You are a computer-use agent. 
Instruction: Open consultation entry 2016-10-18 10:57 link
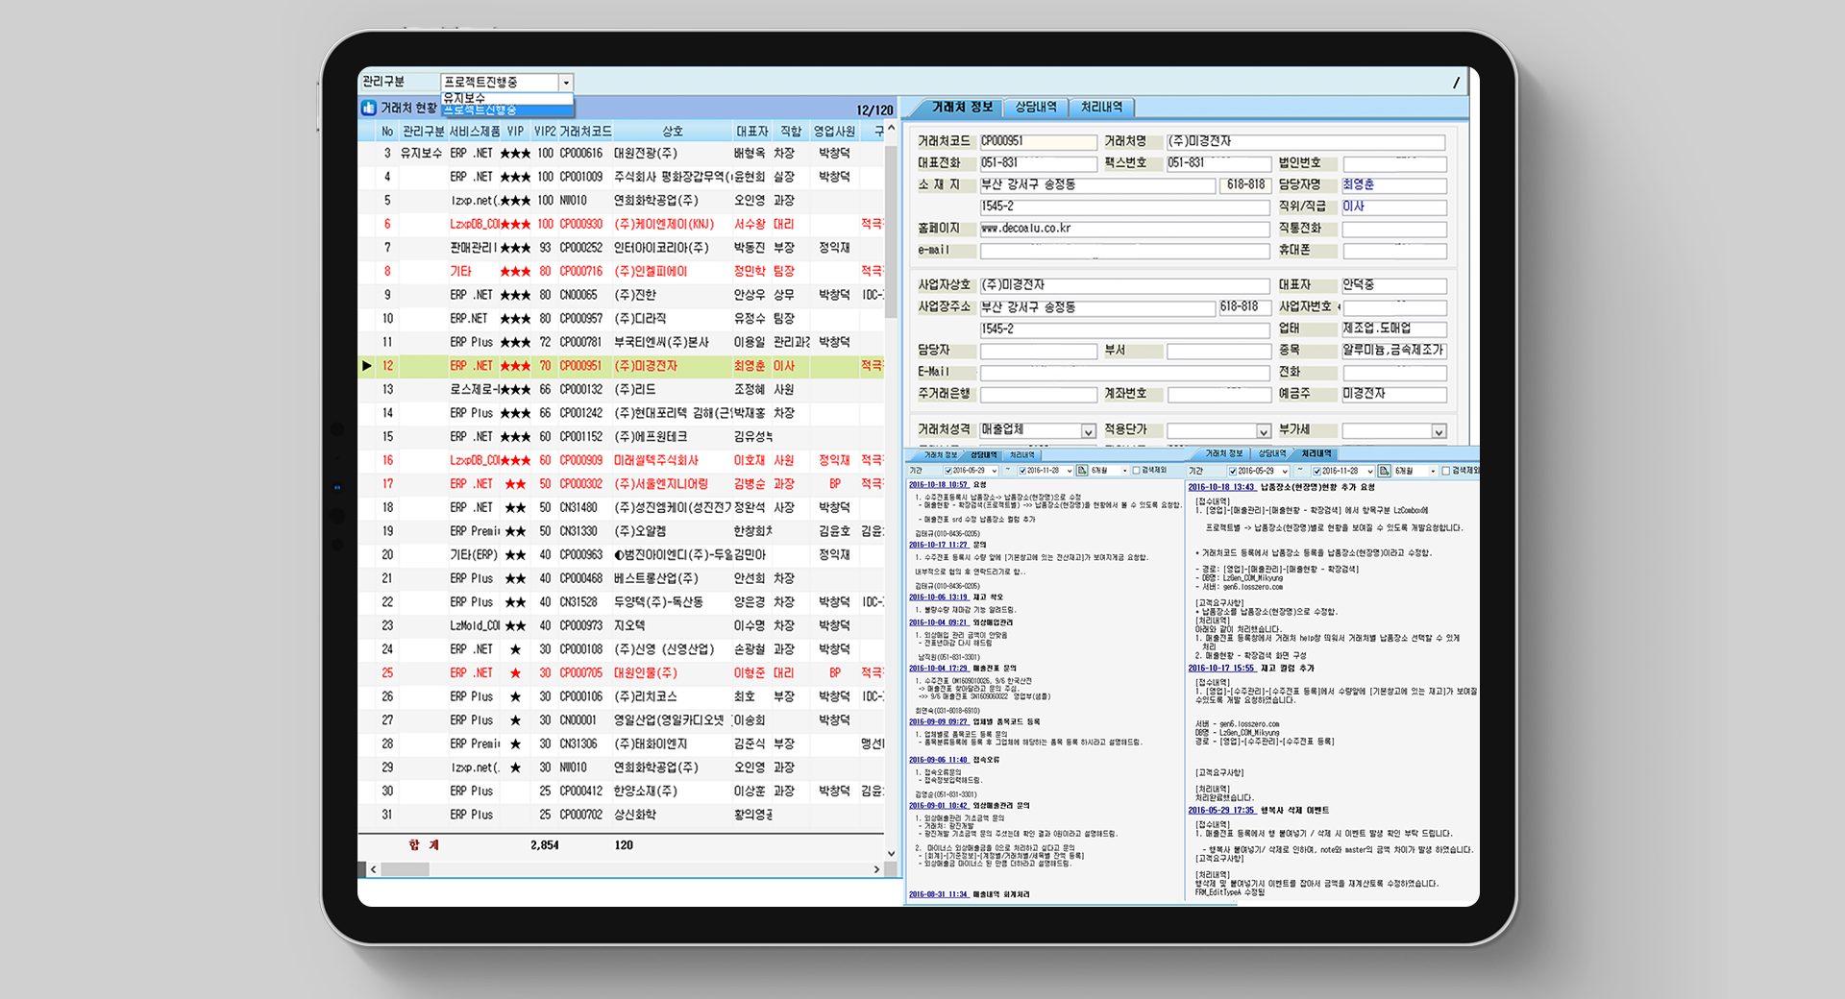[x=939, y=485]
